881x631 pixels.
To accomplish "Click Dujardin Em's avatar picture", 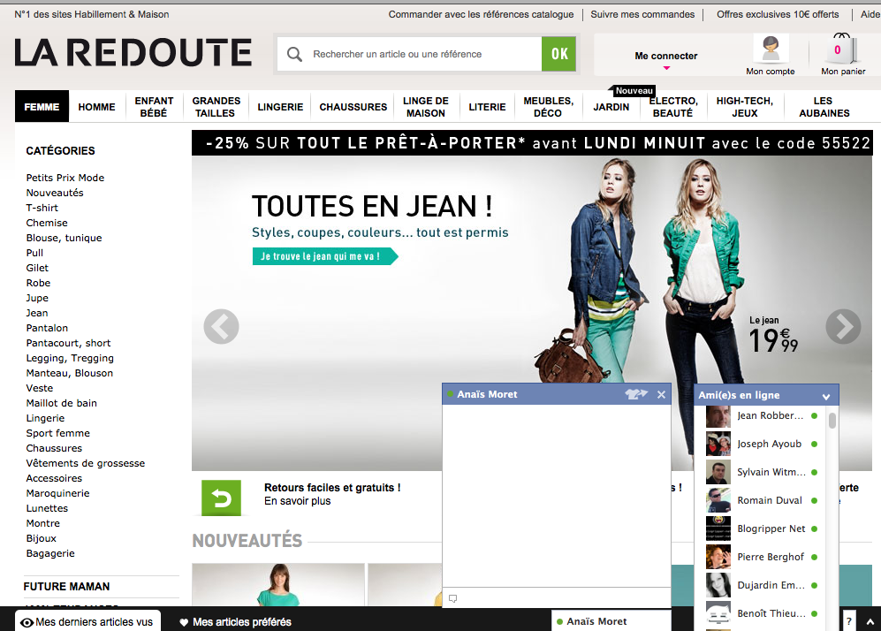I will click(x=718, y=585).
